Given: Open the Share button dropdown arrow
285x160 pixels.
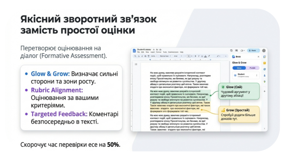Looking at the screenshot, I should [258, 51].
